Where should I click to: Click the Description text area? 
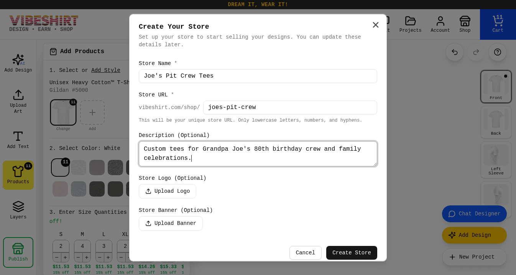point(258,154)
